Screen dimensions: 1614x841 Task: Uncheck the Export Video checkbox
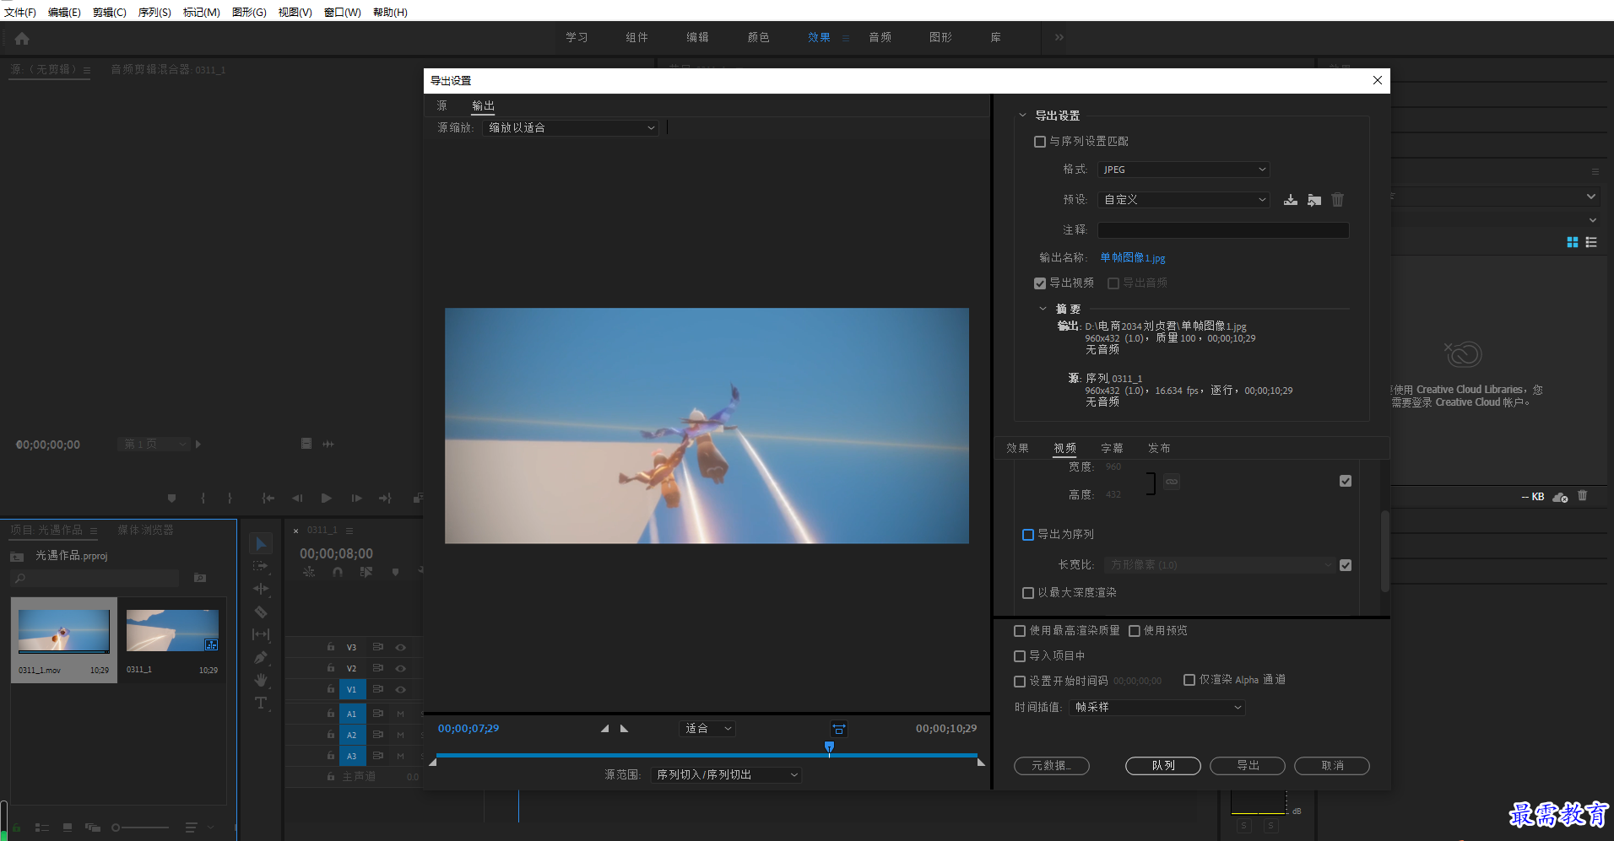pos(1040,283)
